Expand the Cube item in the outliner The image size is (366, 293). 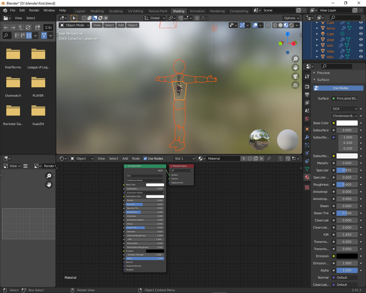point(317,23)
